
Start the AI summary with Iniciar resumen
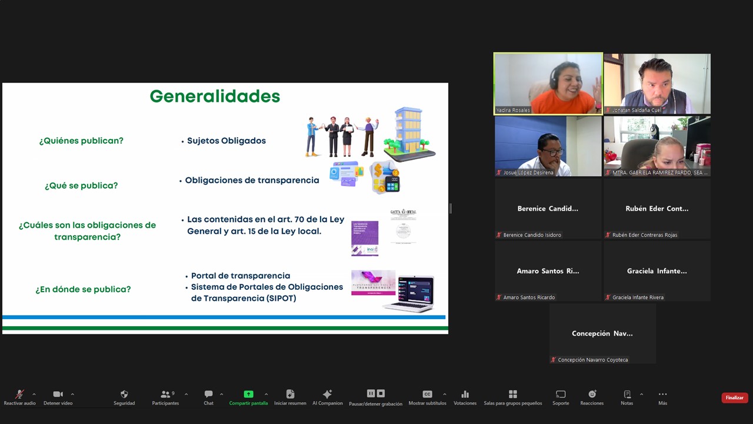click(x=290, y=395)
